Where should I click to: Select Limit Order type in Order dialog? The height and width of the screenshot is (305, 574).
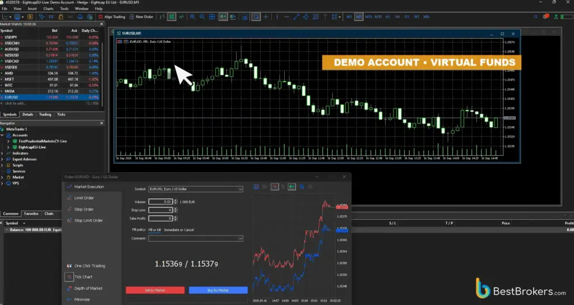84,198
